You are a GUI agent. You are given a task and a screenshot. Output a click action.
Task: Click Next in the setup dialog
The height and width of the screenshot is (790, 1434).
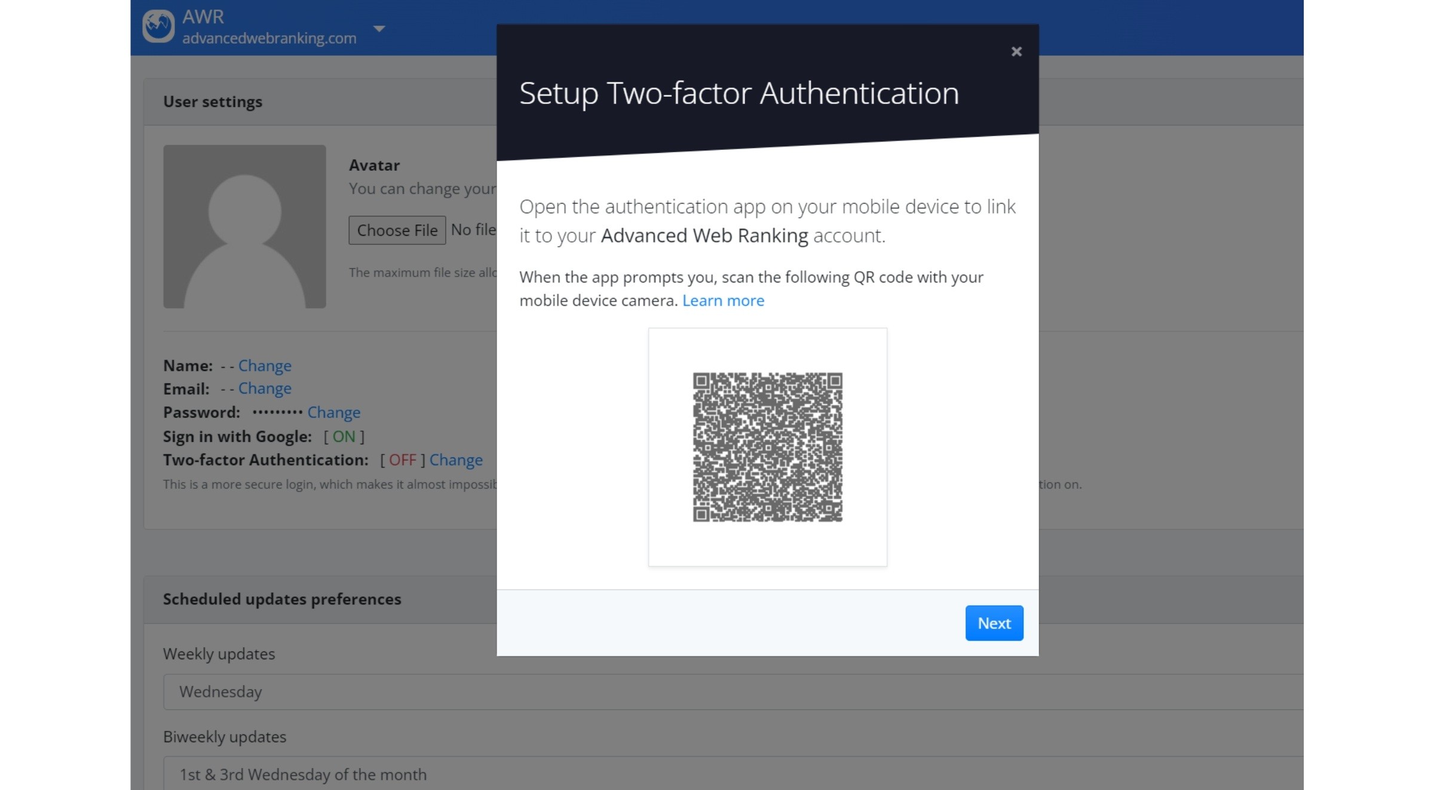(x=994, y=623)
